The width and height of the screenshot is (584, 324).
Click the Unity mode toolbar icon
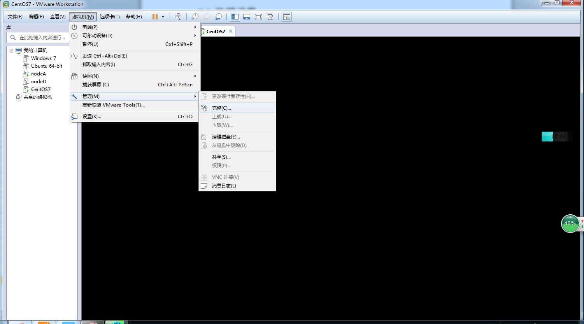[270, 17]
